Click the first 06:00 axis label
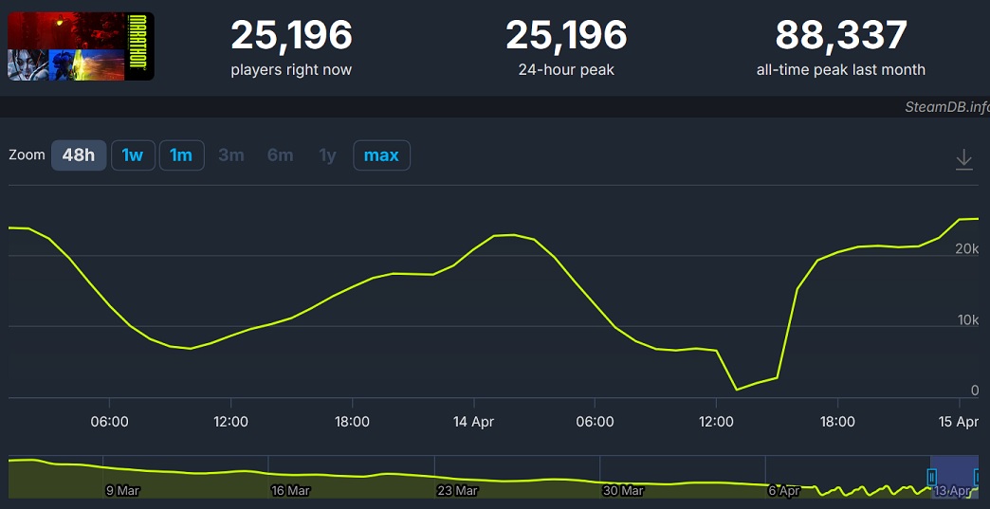The width and height of the screenshot is (990, 509). pos(109,422)
